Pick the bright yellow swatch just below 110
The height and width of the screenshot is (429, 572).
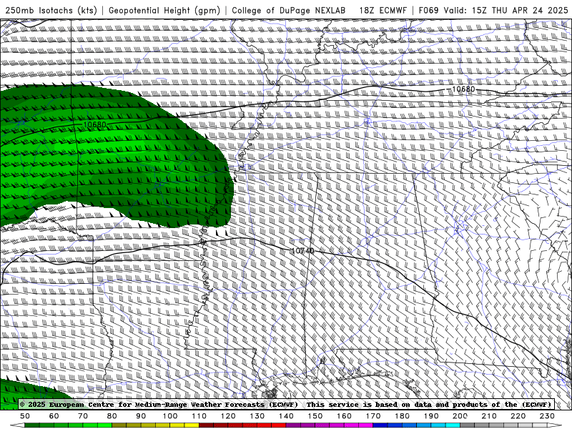(x=192, y=425)
